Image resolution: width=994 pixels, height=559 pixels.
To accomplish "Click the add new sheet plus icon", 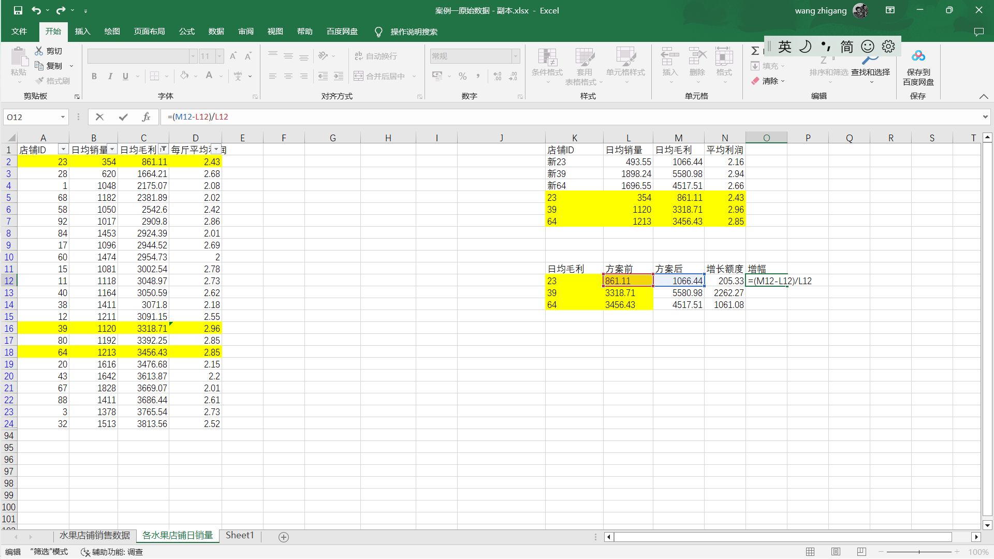I will point(284,537).
